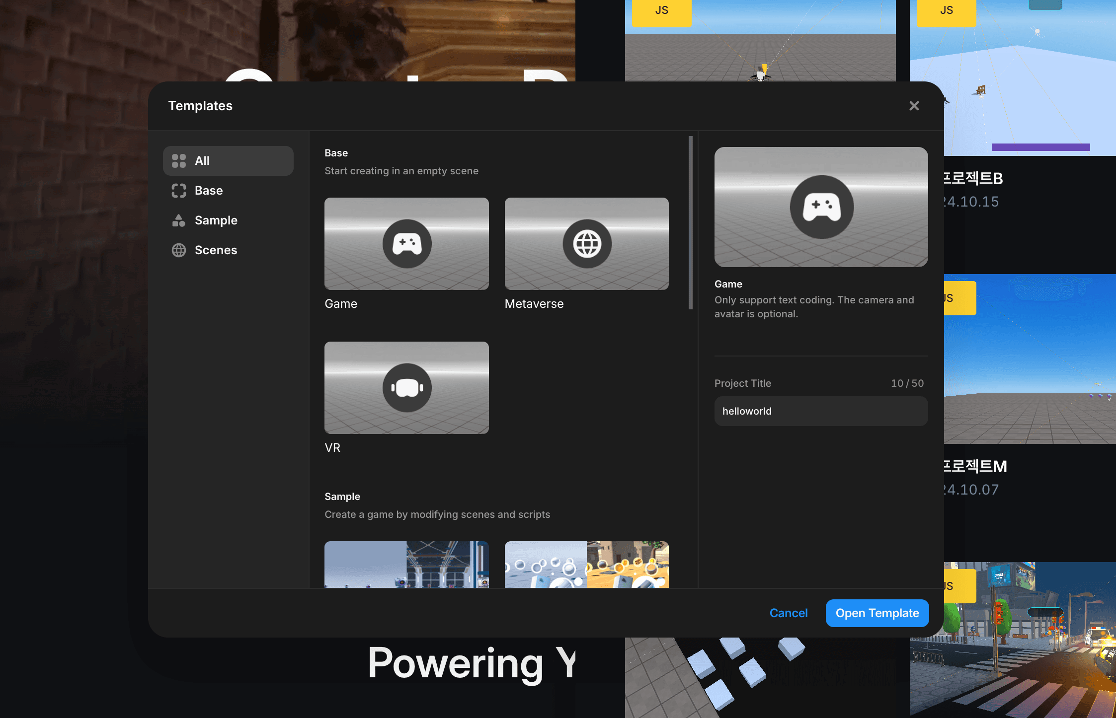The height and width of the screenshot is (718, 1116).
Task: Click the Sample shapes icon
Action: click(x=179, y=220)
